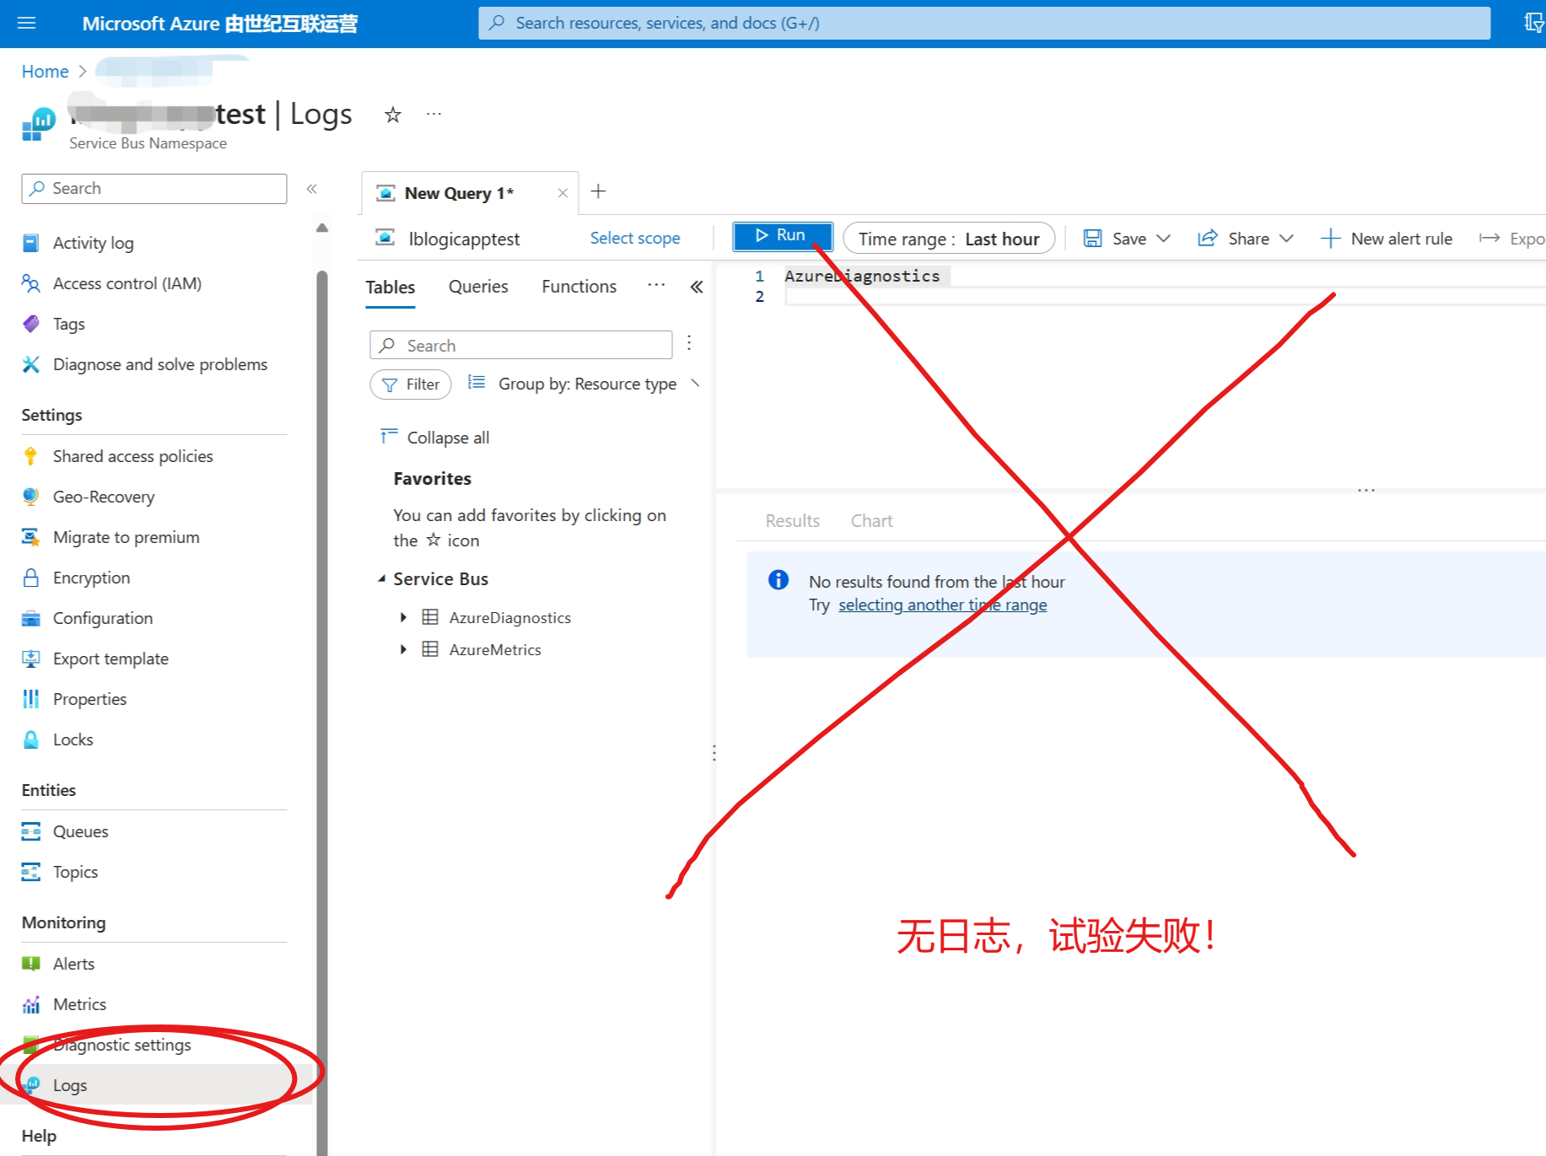This screenshot has width=1546, height=1156.
Task: Collapse the left navigation menu
Action: 311,189
